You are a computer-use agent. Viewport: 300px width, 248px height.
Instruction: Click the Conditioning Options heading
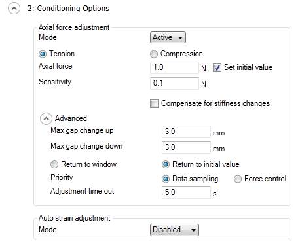pos(68,9)
